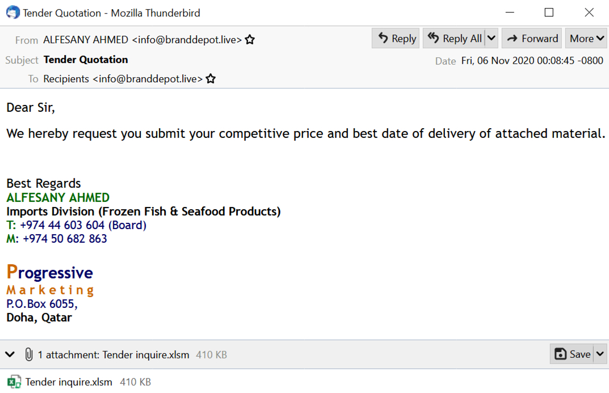Click the paperclip attachment icon
This screenshot has width=609, height=393.
click(x=29, y=354)
